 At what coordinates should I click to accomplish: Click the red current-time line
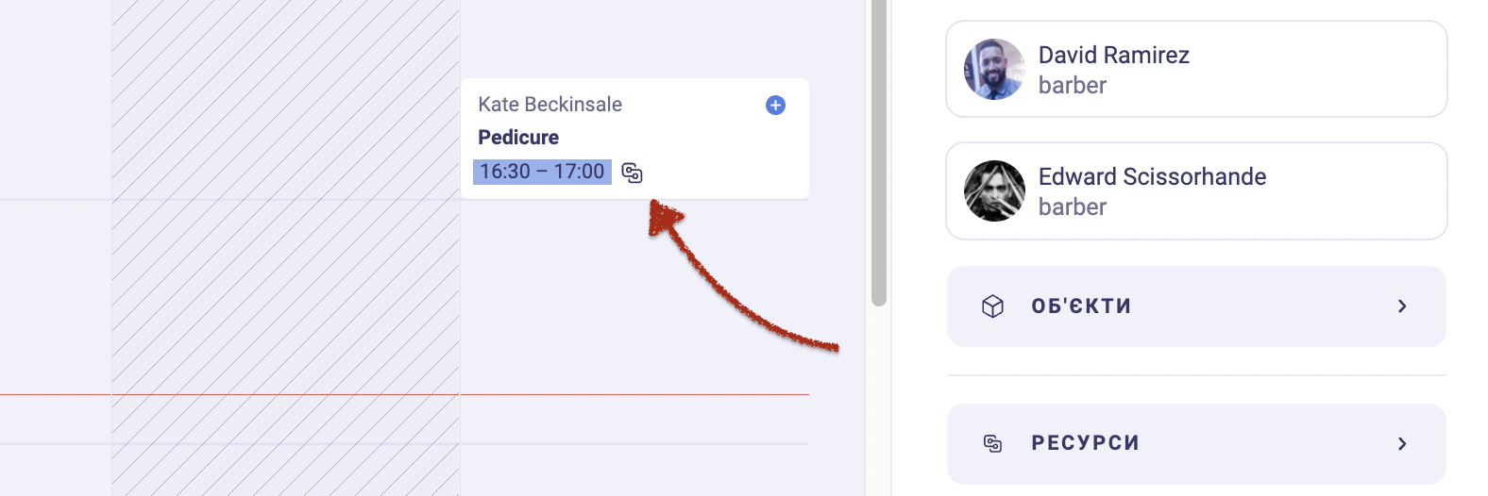[404, 394]
